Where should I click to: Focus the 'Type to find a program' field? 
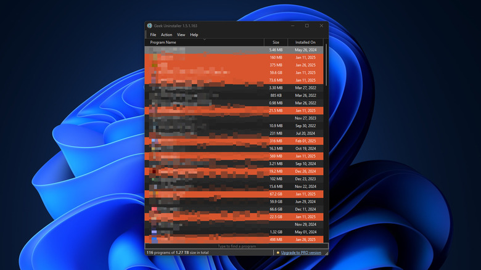(x=237, y=246)
